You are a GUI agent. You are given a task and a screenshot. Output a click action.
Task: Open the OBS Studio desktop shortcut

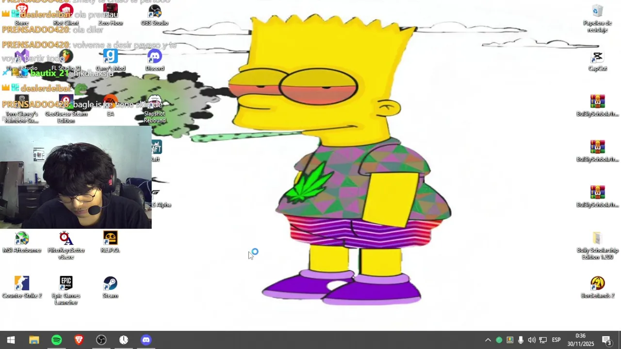click(x=154, y=14)
